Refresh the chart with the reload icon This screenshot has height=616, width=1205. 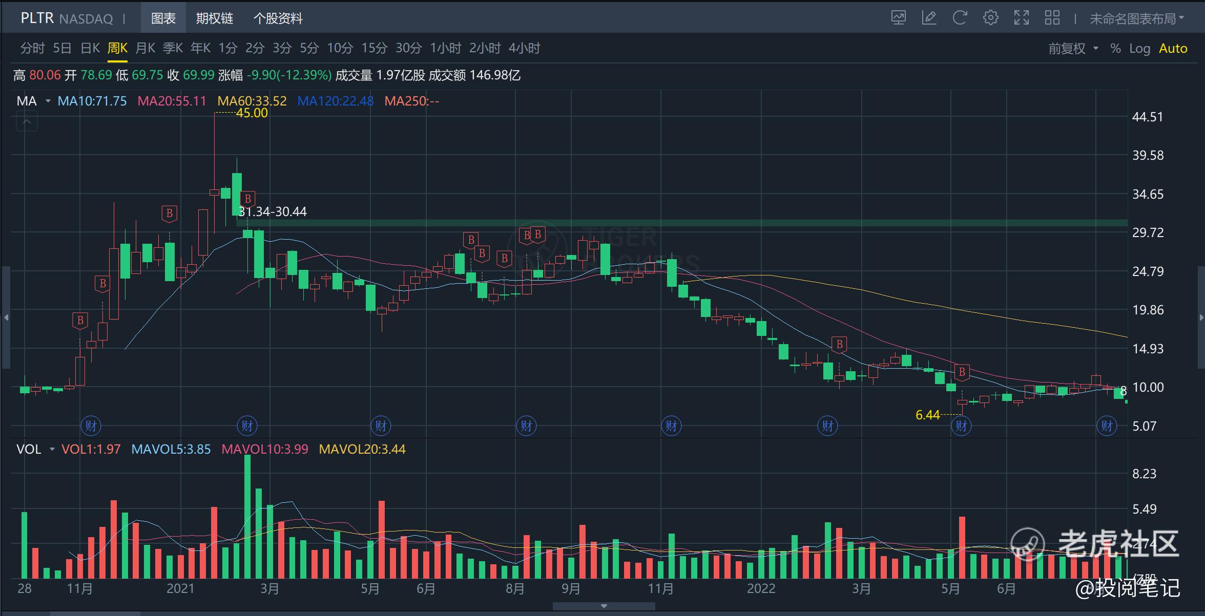(x=960, y=18)
